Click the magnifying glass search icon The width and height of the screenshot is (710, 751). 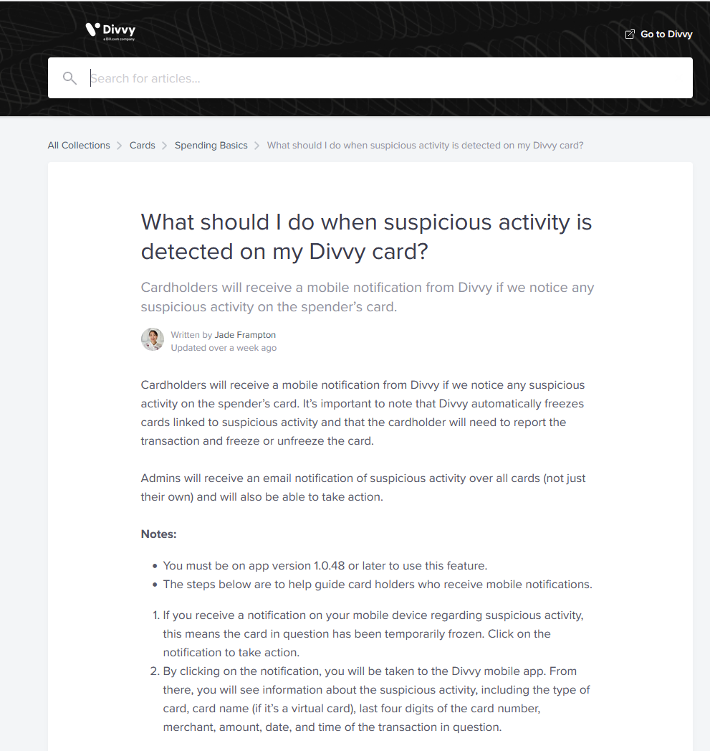(69, 78)
